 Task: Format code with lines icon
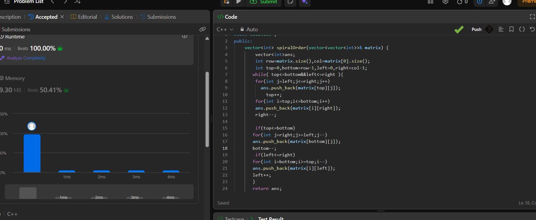[501, 29]
